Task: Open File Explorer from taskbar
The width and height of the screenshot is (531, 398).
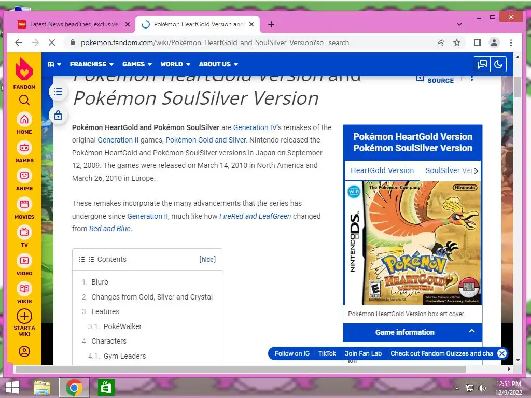Action: 42,388
